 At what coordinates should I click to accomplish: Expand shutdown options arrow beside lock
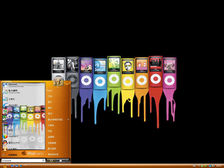pyautogui.click(x=67, y=161)
